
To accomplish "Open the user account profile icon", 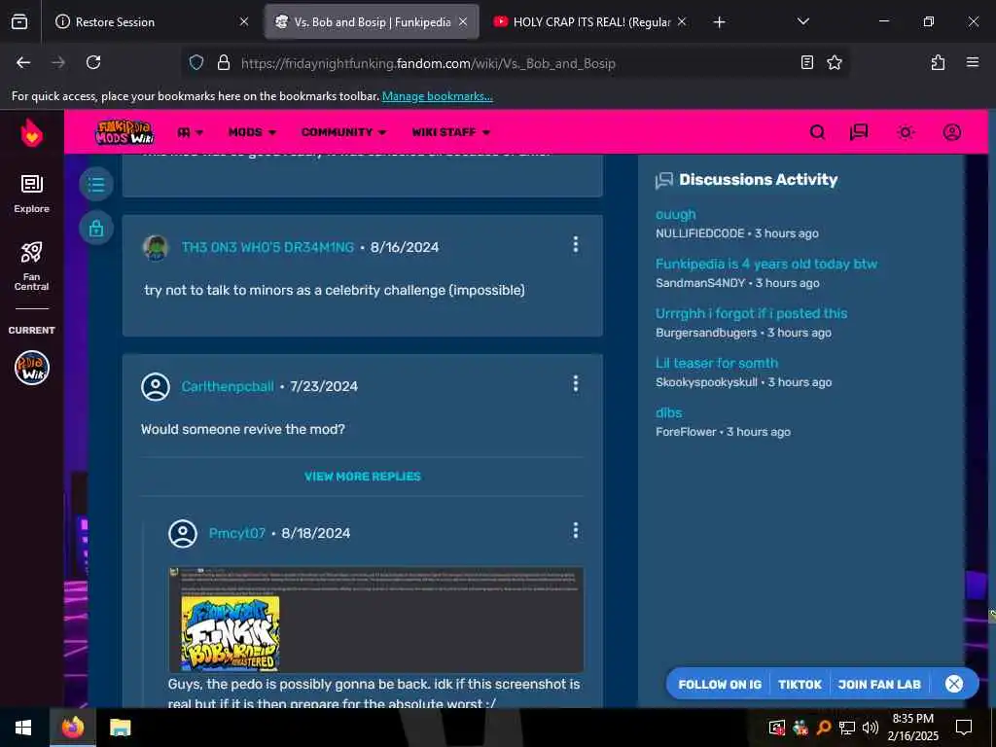I will [x=951, y=132].
